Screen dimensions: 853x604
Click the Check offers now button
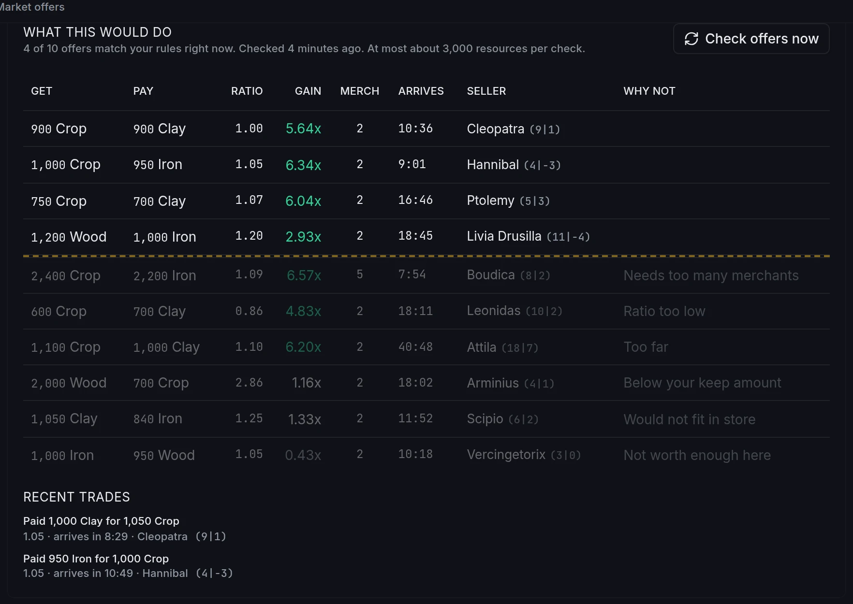751,39
